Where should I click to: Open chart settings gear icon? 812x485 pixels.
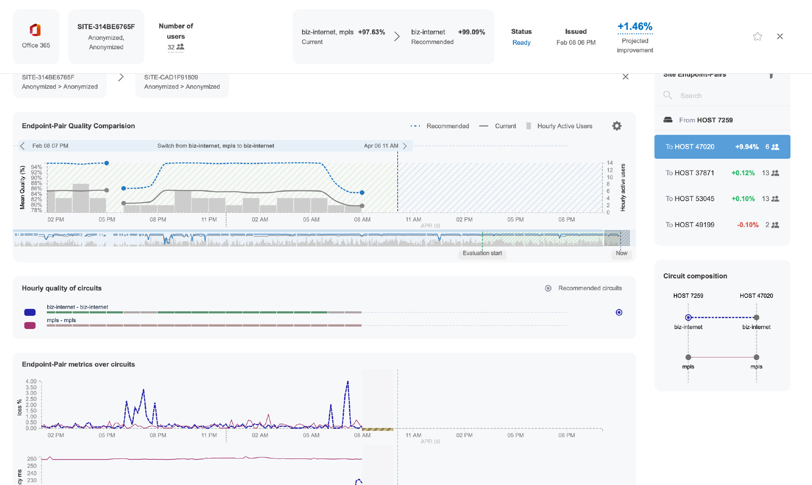(x=617, y=126)
